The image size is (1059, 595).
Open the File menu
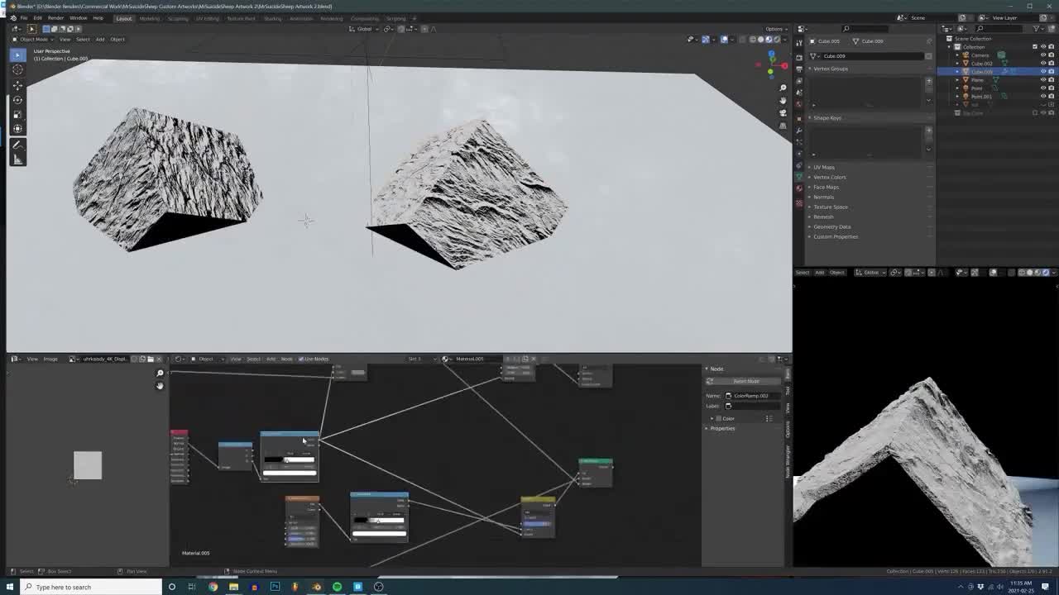[x=24, y=18]
